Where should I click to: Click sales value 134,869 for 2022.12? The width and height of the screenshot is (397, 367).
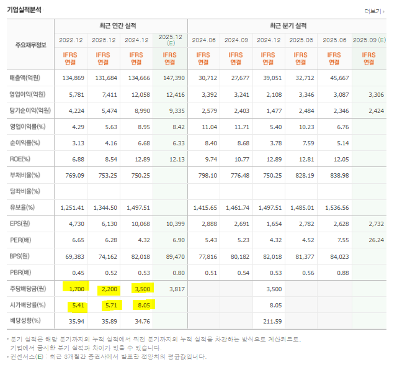[x=73, y=78]
